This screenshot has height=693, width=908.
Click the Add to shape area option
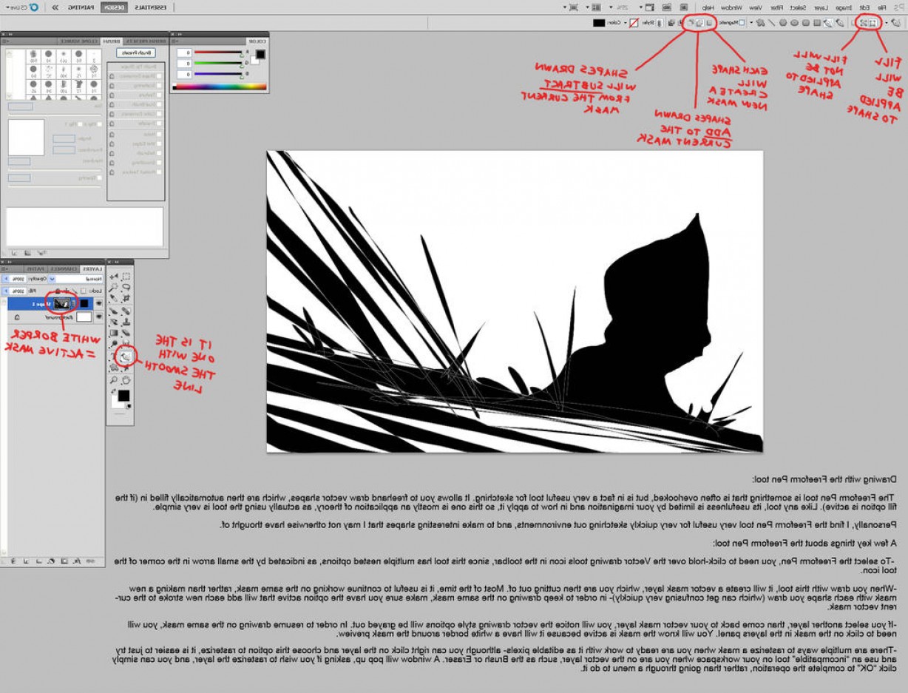tap(699, 23)
